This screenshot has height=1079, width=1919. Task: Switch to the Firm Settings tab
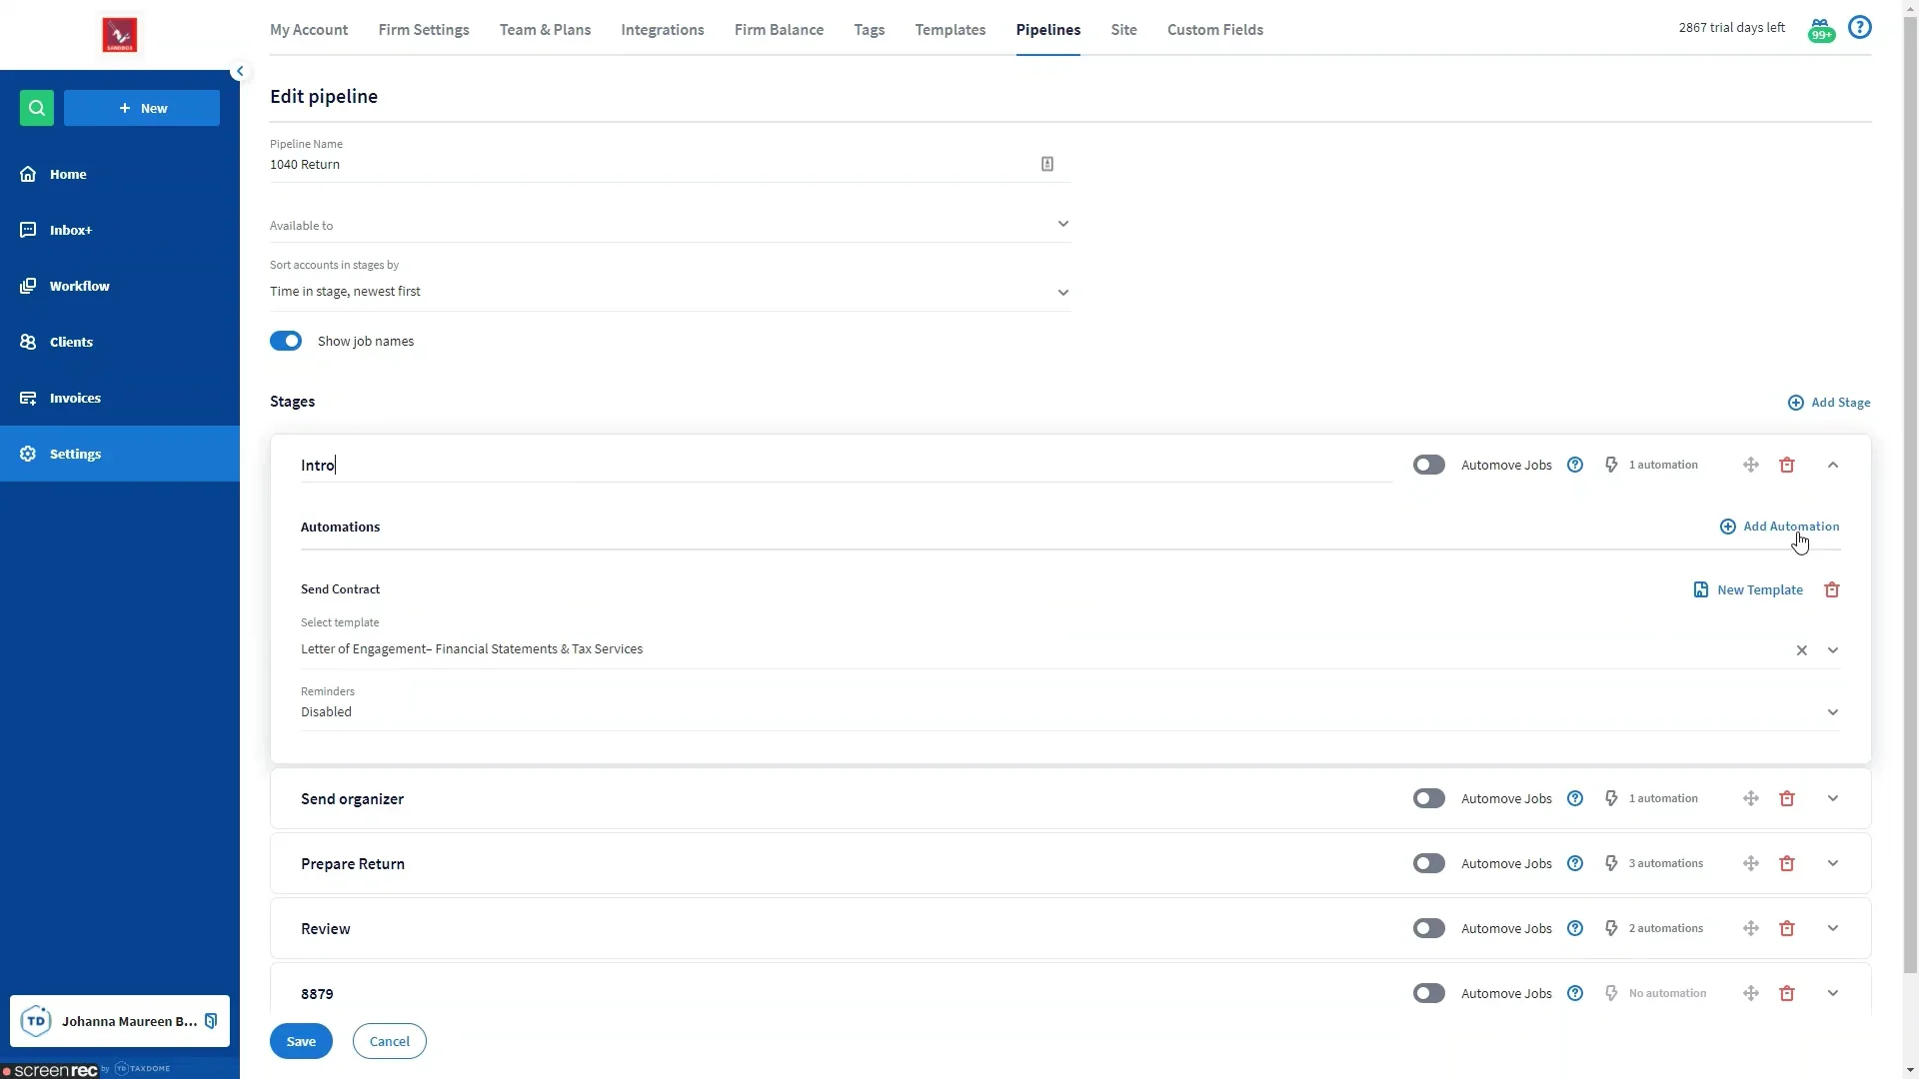click(424, 29)
